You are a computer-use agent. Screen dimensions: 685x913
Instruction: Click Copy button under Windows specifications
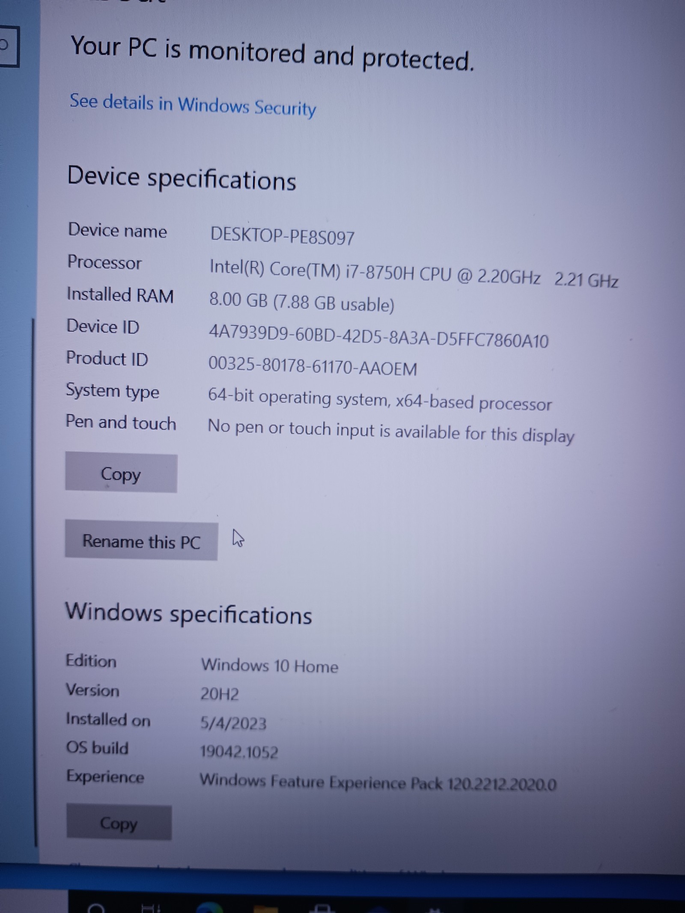[x=119, y=822]
